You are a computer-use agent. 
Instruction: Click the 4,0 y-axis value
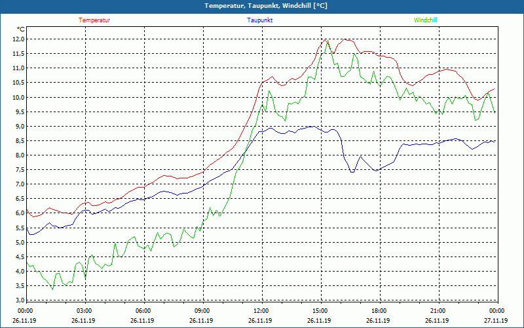pos(20,272)
